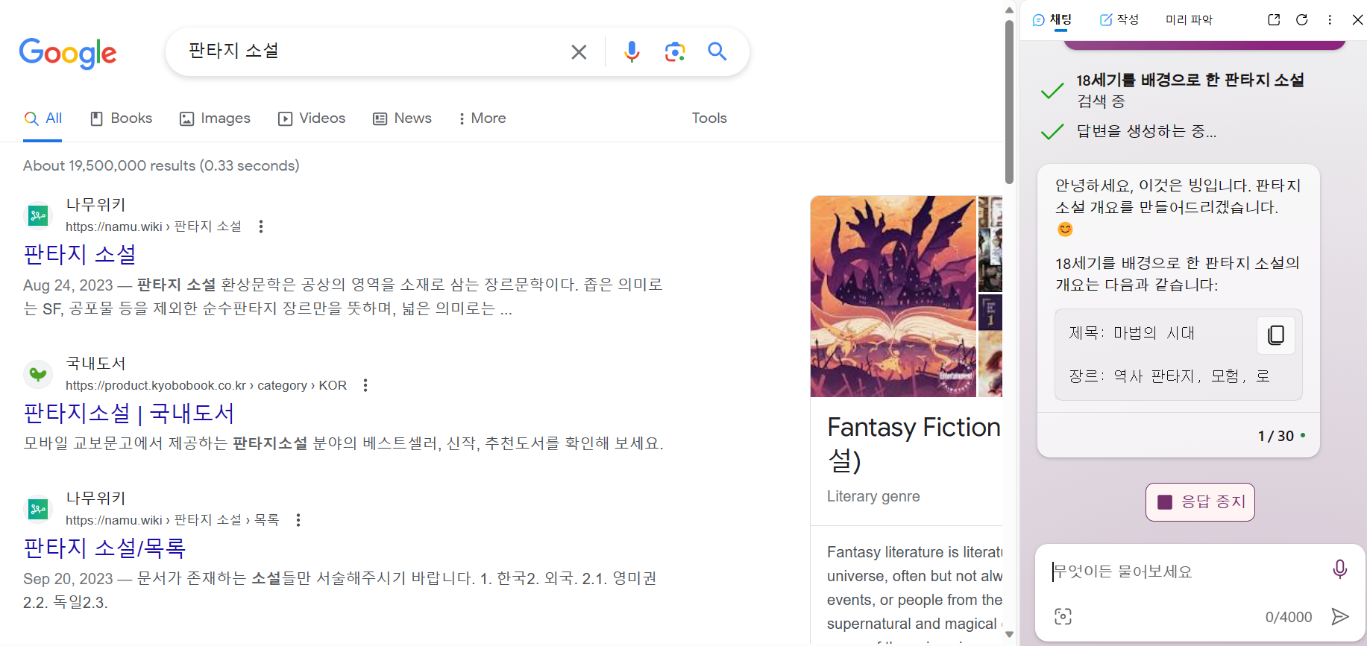1367x646 pixels.
Task: Click the Literary genre subtitle
Action: (x=873, y=496)
